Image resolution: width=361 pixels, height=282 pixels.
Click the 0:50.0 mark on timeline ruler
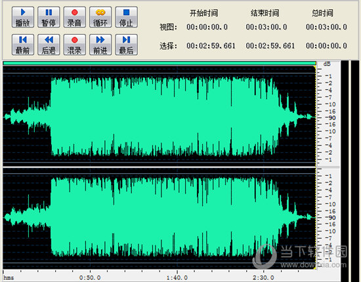90,277
